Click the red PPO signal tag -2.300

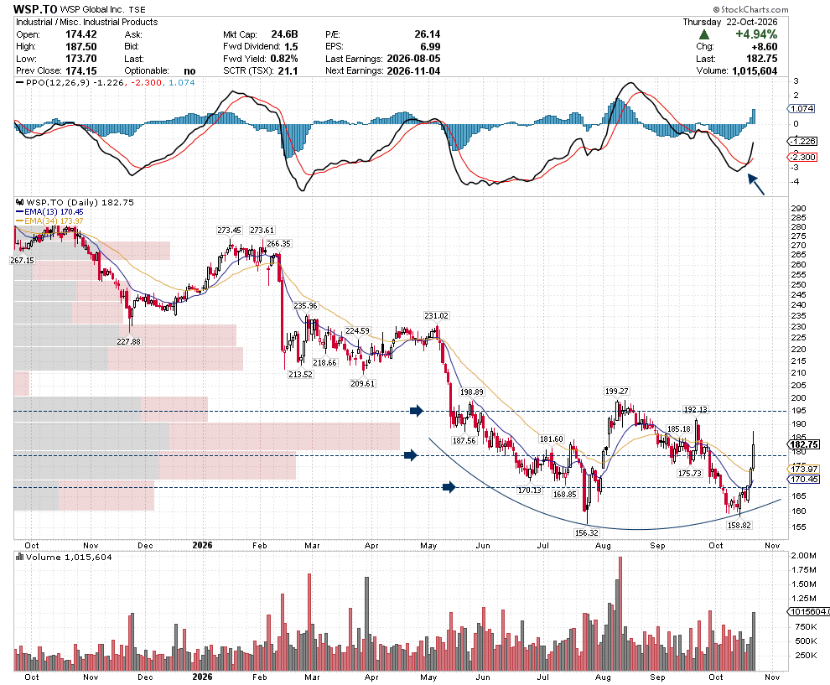[x=802, y=158]
